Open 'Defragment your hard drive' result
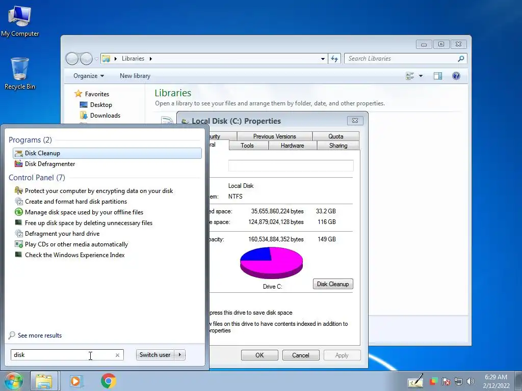522x391 pixels. [62, 234]
